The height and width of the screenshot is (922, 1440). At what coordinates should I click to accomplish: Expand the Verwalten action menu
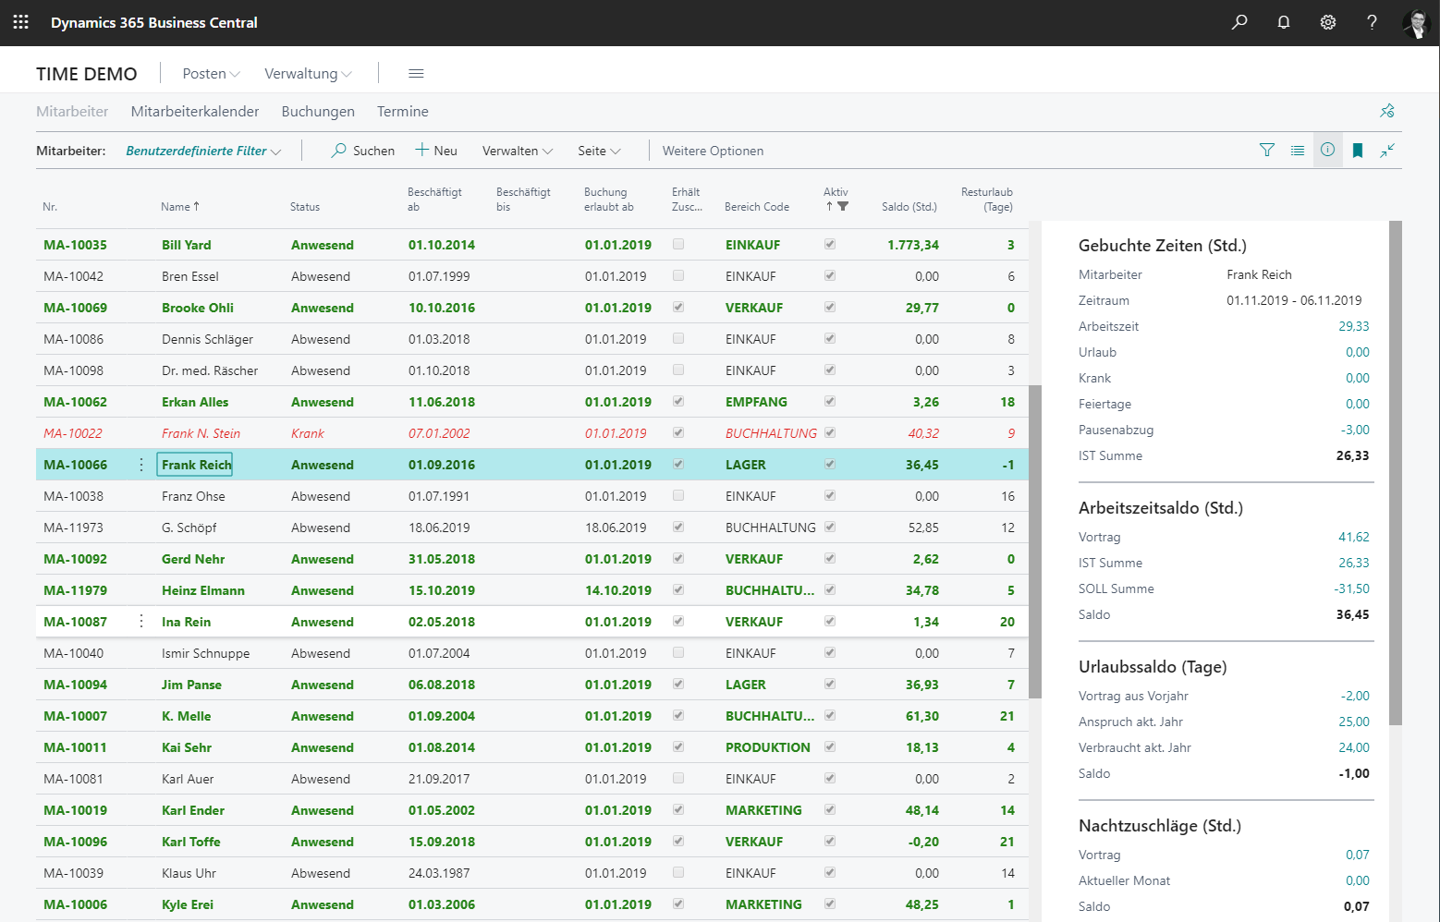point(518,151)
